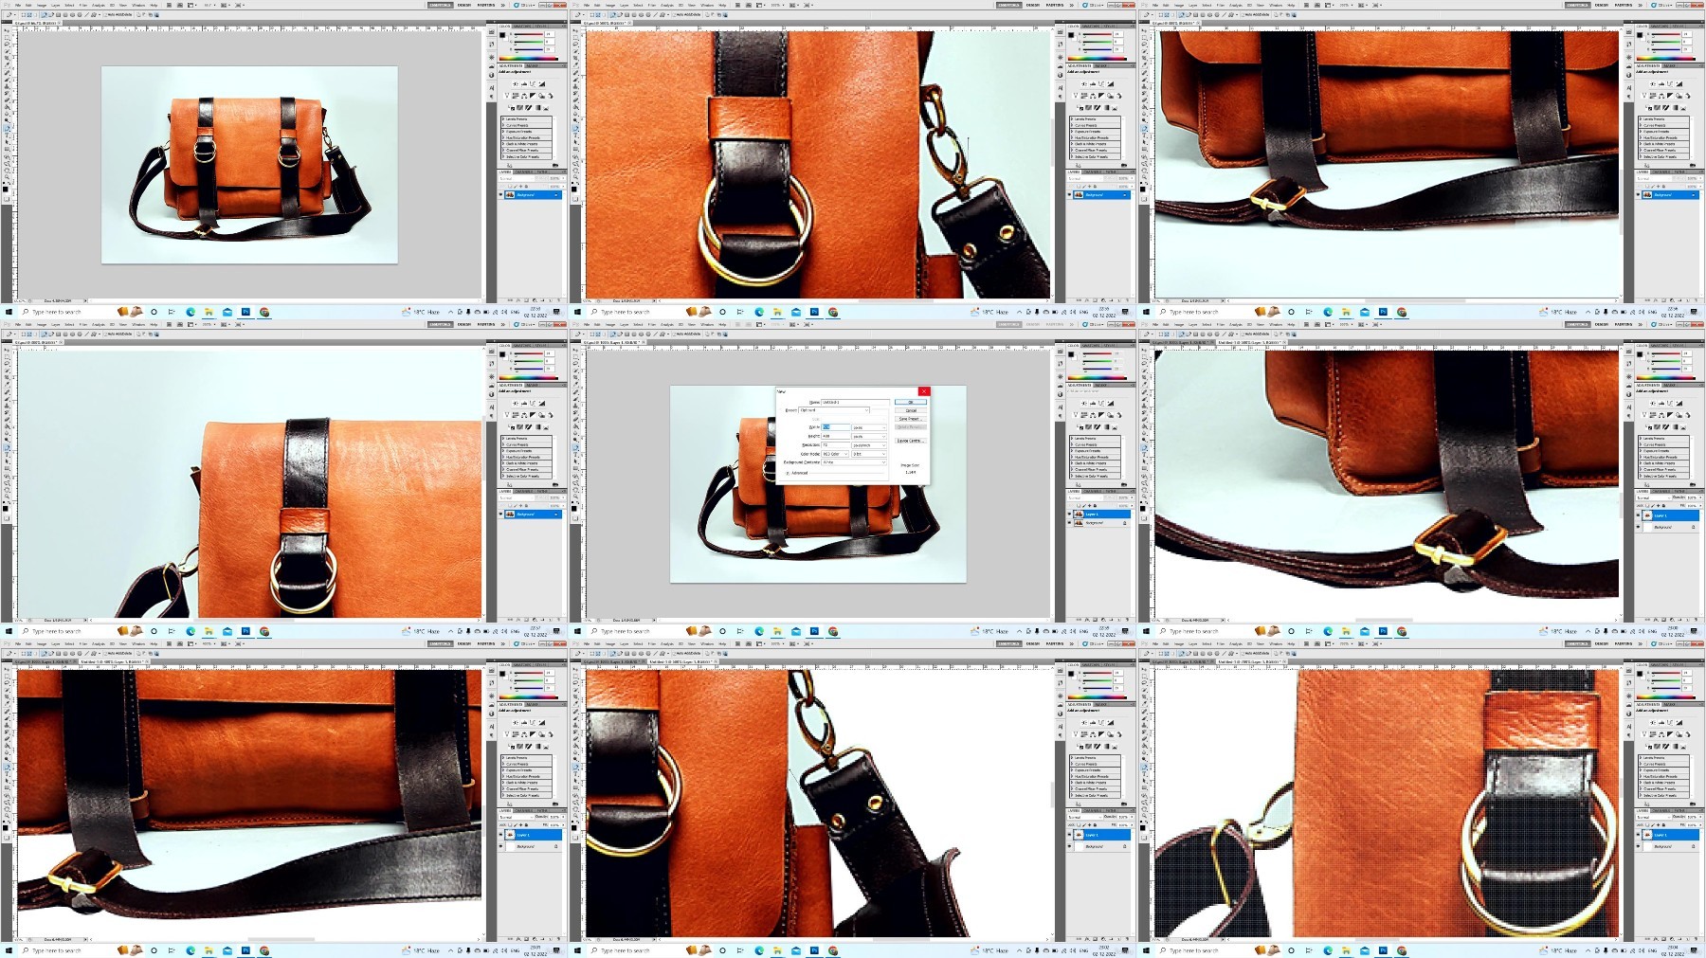Toggle Background layer visibility in bottom-right screenshot
The width and height of the screenshot is (1706, 958).
click(1638, 846)
